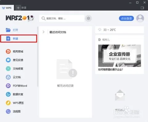Click the magnifier search icon

click(x=43, y=18)
